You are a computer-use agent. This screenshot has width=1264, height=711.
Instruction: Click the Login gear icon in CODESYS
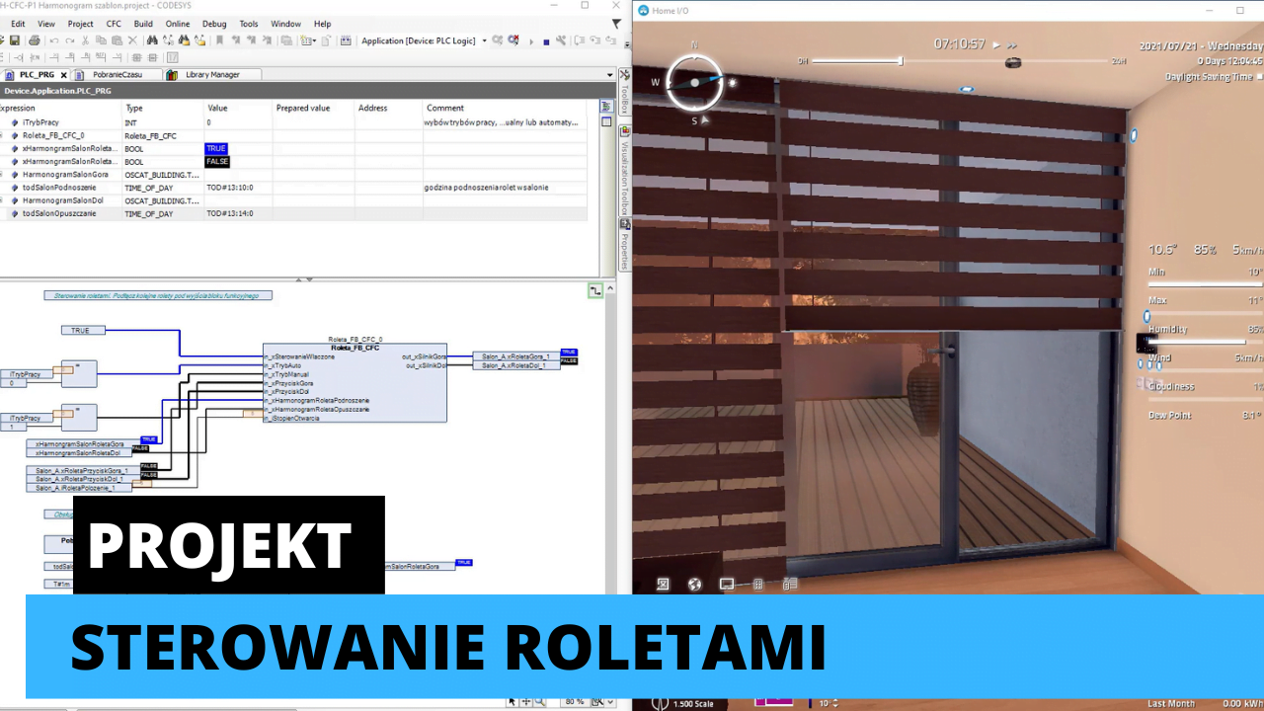pyautogui.click(x=497, y=40)
